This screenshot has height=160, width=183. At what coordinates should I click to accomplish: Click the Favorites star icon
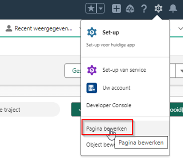point(91,8)
